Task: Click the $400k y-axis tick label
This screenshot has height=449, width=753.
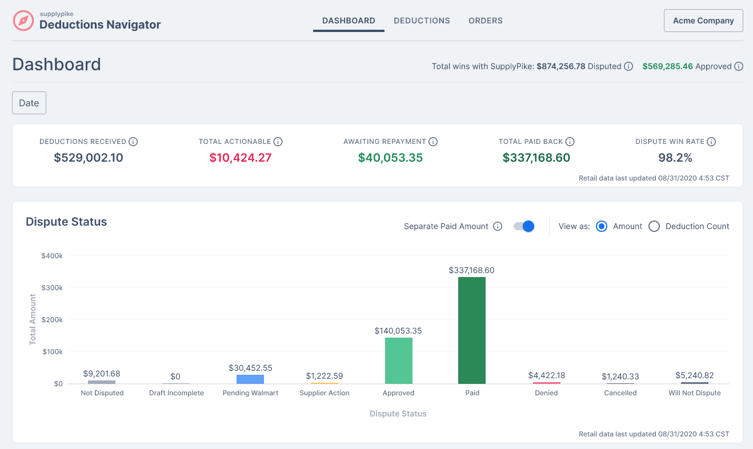Action: point(52,256)
